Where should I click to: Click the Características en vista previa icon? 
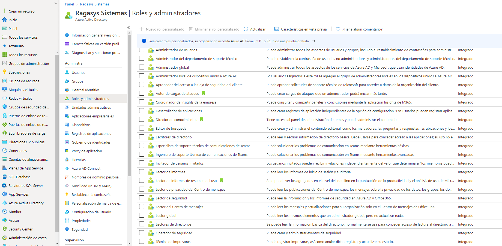277,29
